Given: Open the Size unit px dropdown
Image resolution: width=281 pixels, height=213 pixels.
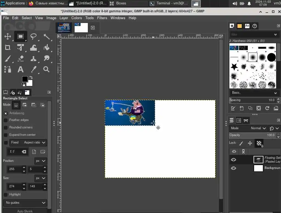Looking at the screenshot, I should coord(41,178).
